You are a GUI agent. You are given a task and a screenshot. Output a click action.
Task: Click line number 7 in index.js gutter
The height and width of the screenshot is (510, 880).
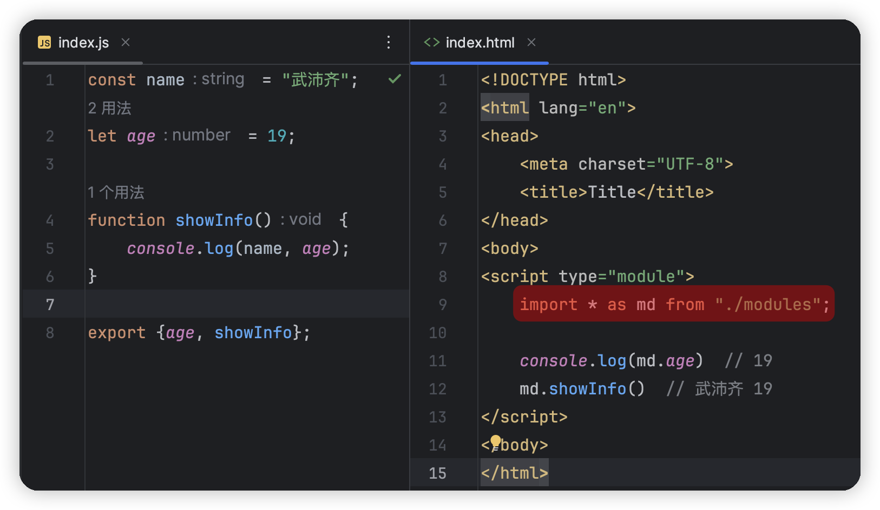point(50,305)
